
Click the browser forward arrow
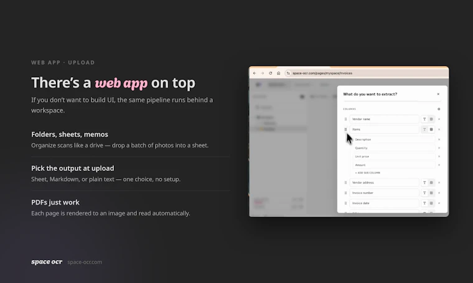click(x=263, y=73)
